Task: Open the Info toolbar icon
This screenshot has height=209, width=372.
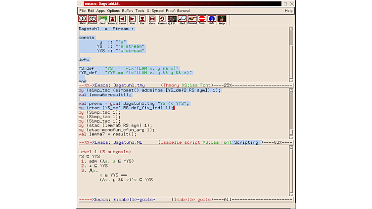Action: [x=212, y=19]
